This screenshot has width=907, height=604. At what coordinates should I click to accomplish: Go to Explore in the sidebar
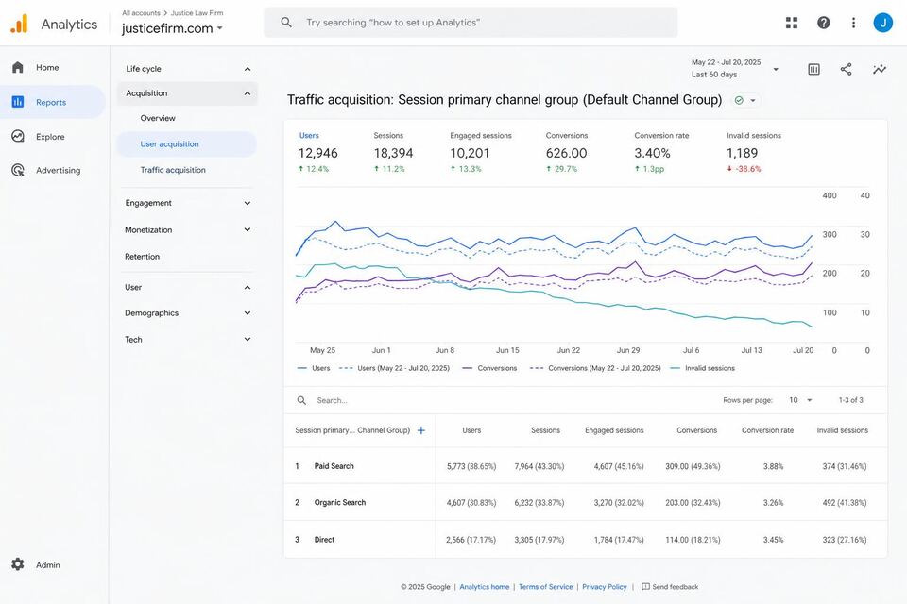click(50, 137)
